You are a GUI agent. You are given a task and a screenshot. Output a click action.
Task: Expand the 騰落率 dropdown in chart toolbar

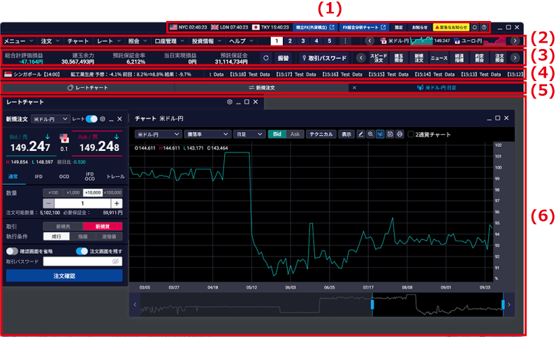coord(206,134)
